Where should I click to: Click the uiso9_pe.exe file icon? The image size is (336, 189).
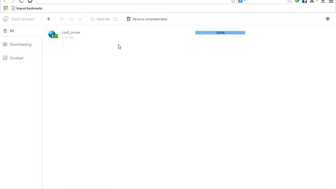53,34
